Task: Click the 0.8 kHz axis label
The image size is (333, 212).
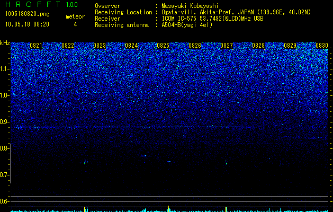Action: point(5,148)
